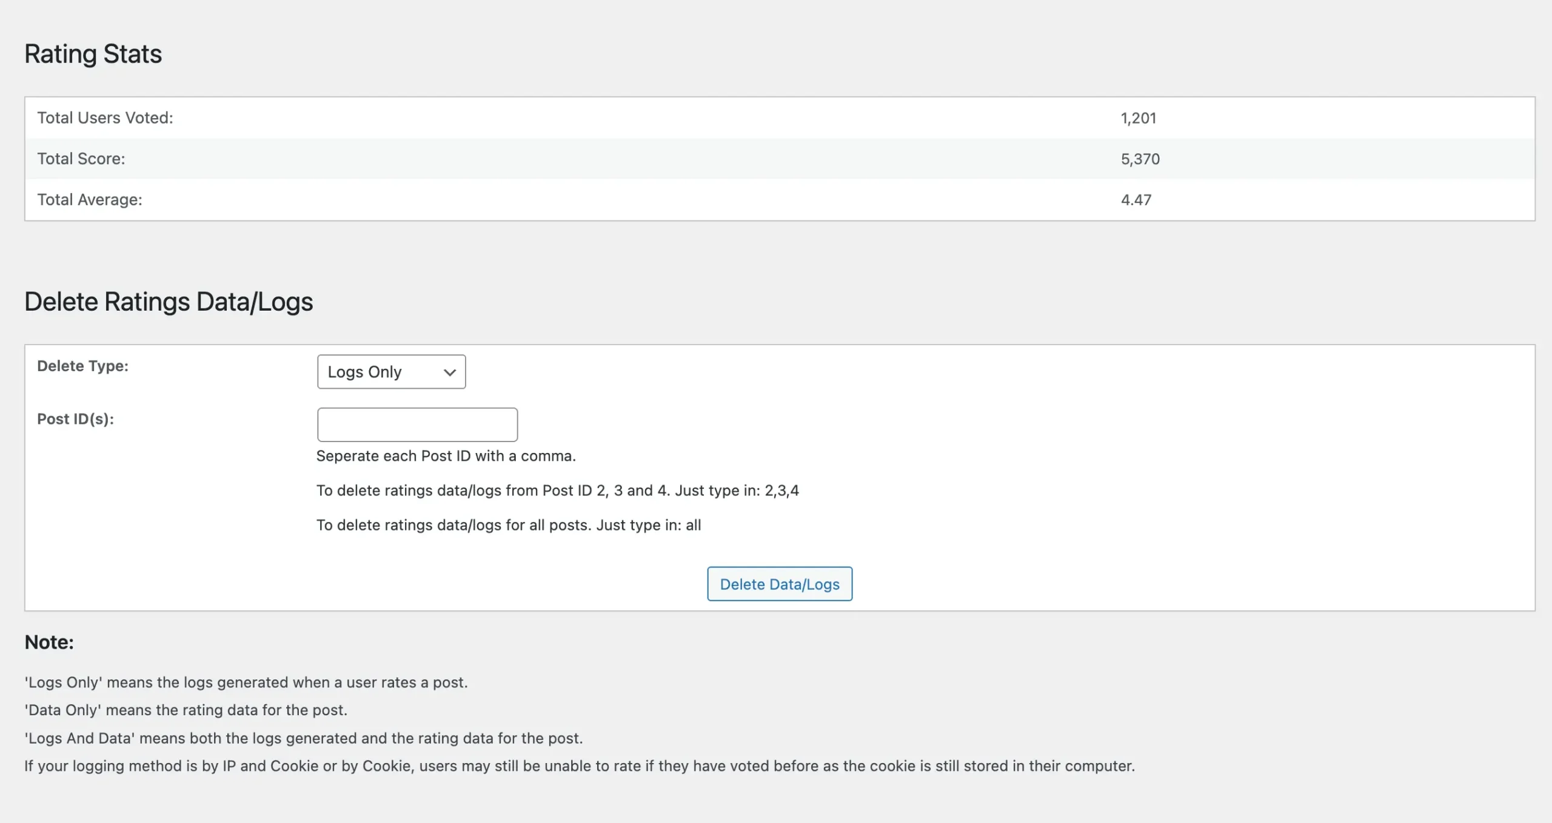Click the Total Score row label
Viewport: 1552px width, 823px height.
[81, 159]
